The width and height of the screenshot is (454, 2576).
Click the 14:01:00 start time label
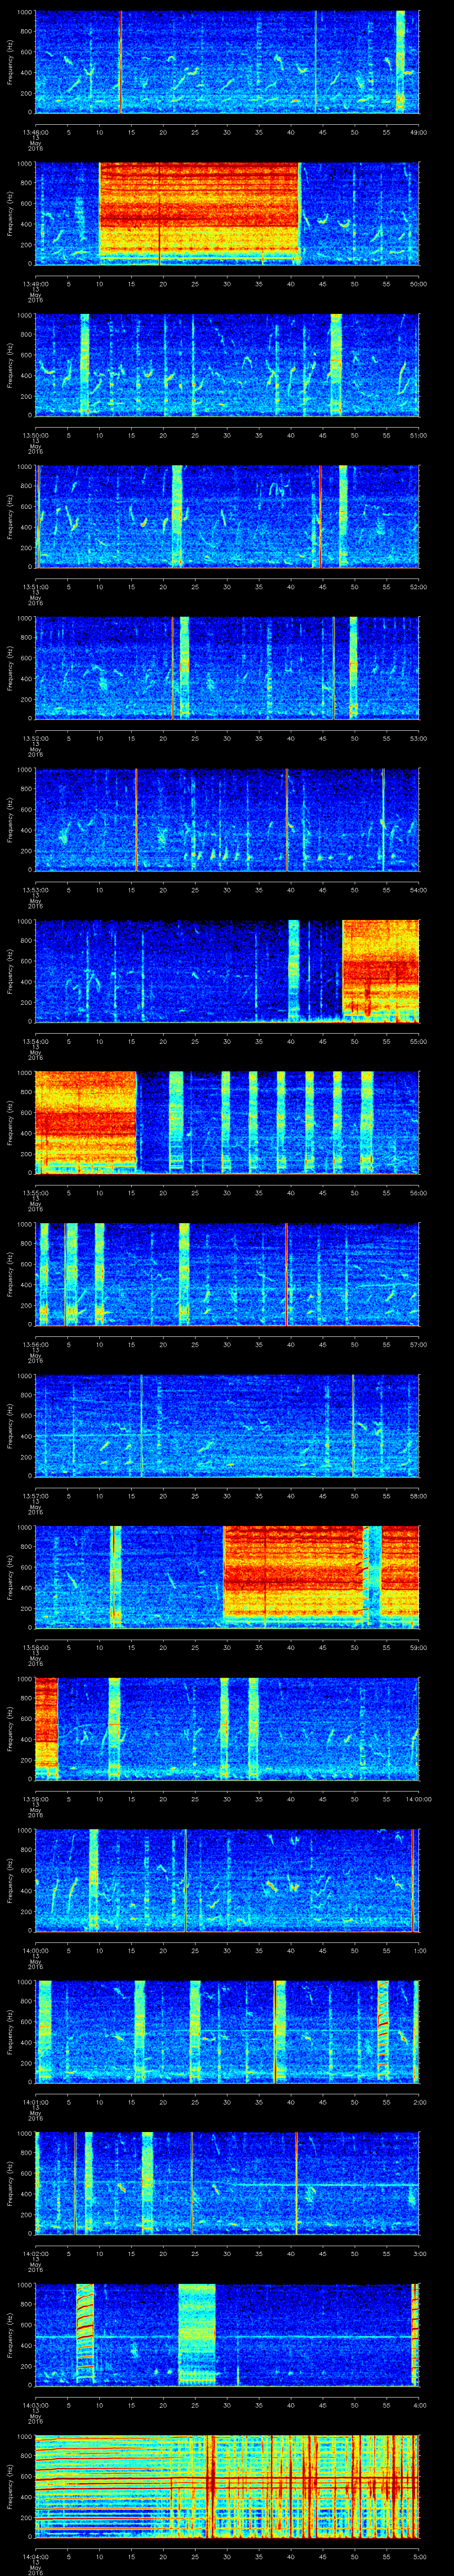click(x=35, y=2102)
